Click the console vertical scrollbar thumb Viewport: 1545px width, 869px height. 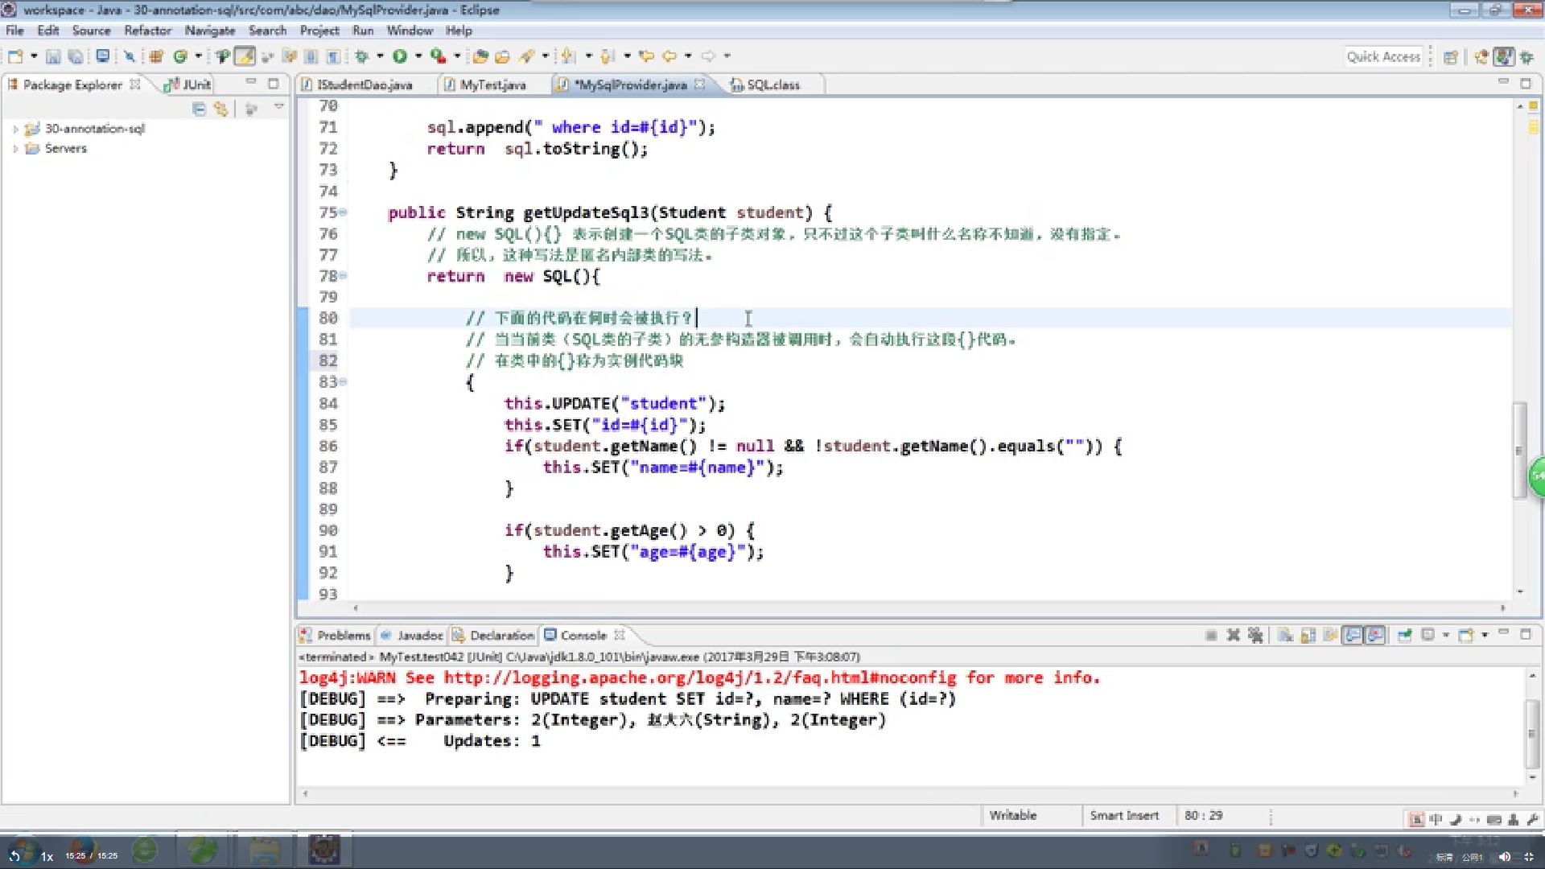(1532, 734)
